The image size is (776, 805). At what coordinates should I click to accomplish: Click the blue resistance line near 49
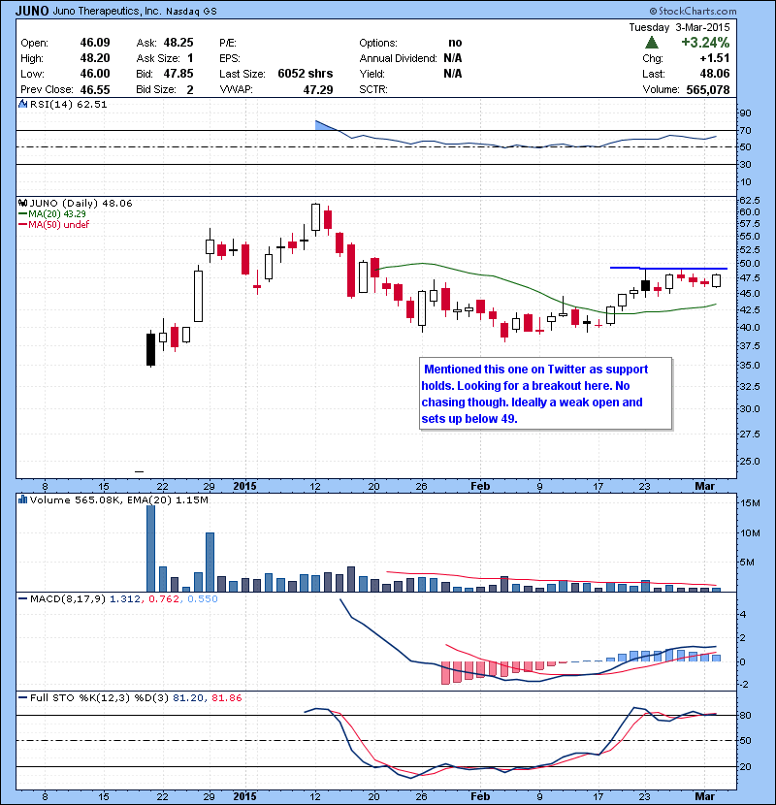tap(668, 268)
